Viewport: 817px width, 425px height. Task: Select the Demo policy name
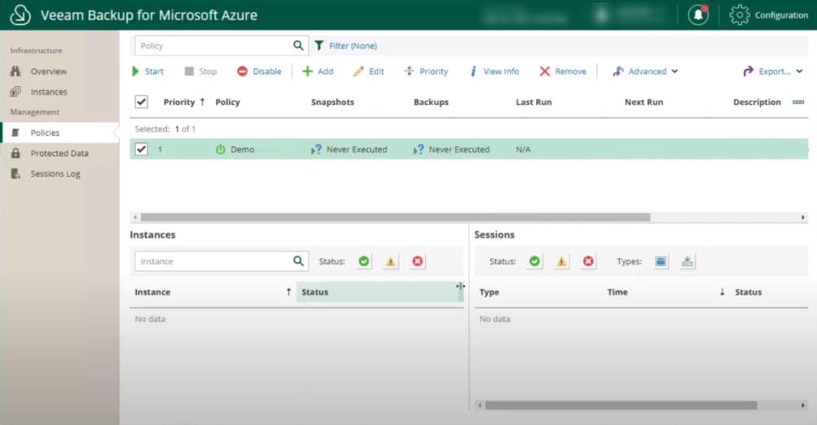[x=242, y=150]
